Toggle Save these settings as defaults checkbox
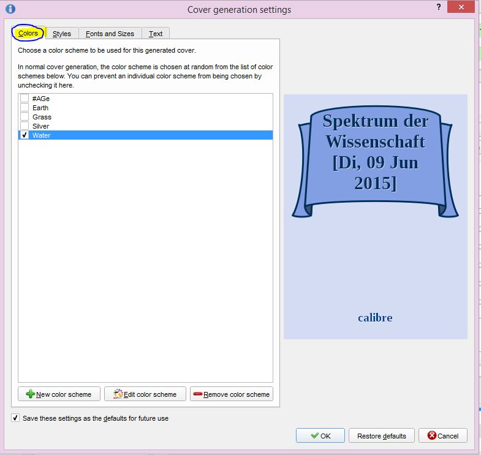This screenshot has height=455, width=481. (15, 418)
